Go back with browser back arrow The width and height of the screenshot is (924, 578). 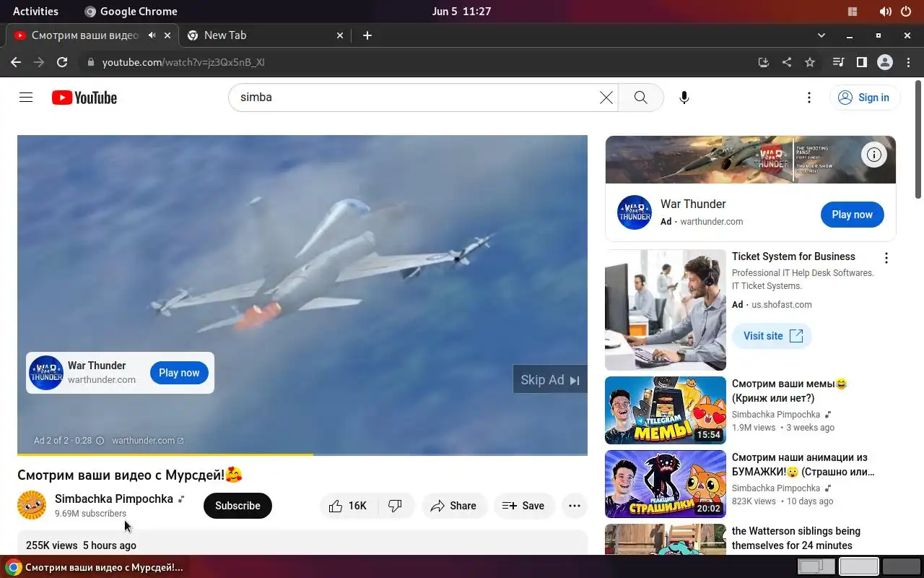pyautogui.click(x=16, y=62)
